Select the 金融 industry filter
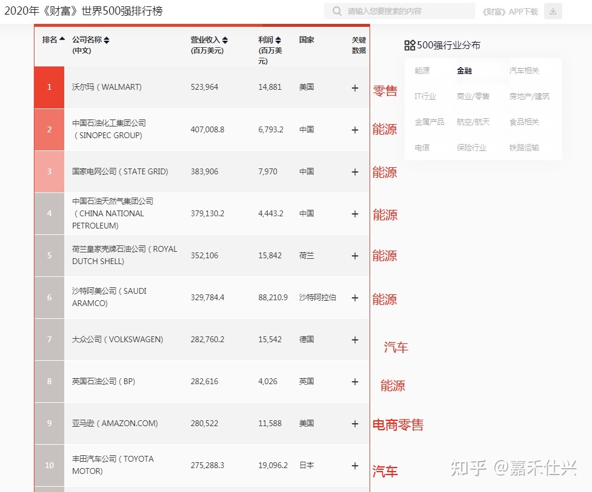Image resolution: width=592 pixels, height=492 pixels. click(x=464, y=71)
